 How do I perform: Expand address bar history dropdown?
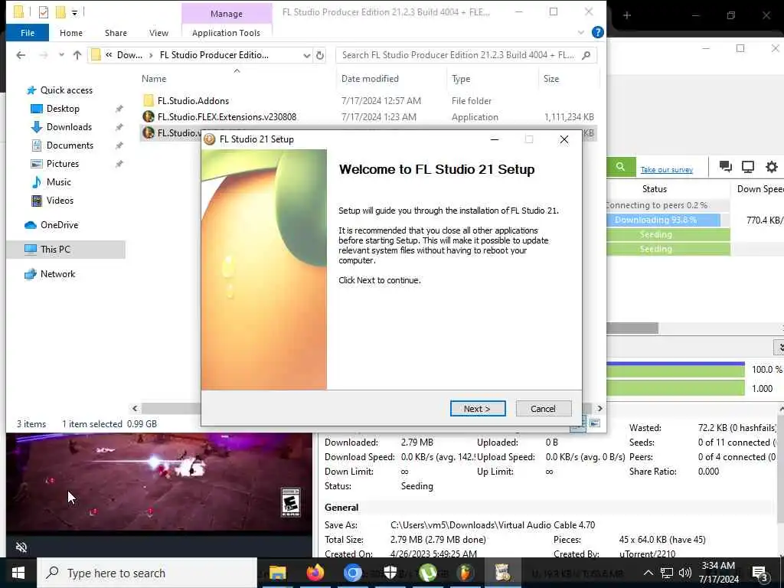click(306, 55)
